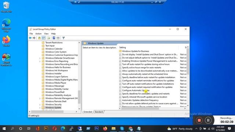The height and width of the screenshot is (132, 235).
Task: Toggle the Show/Hide Action Pane toolbar icon
Action: tap(58, 38)
